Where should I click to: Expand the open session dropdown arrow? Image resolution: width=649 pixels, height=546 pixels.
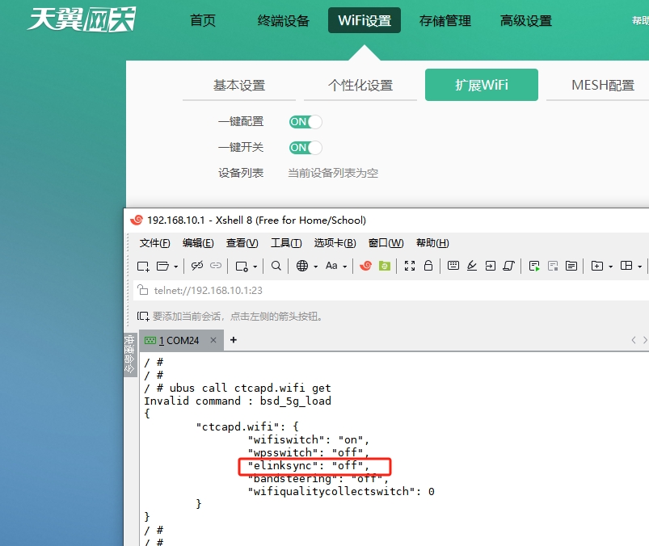[x=176, y=267]
